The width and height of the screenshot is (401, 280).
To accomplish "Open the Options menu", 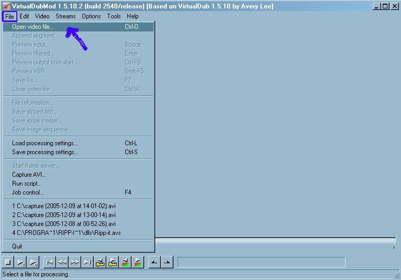I will (91, 16).
